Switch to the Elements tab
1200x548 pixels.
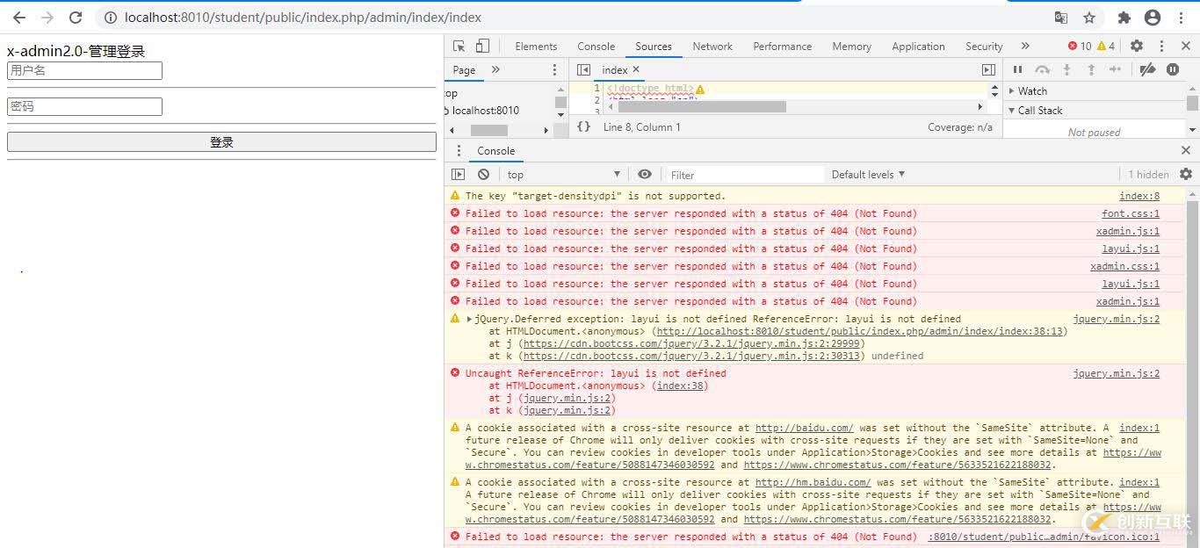(536, 47)
